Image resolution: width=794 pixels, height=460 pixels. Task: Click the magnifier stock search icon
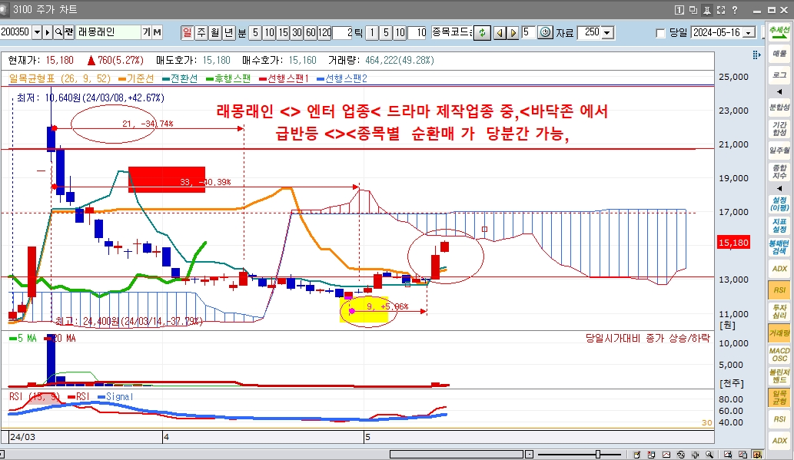point(58,32)
